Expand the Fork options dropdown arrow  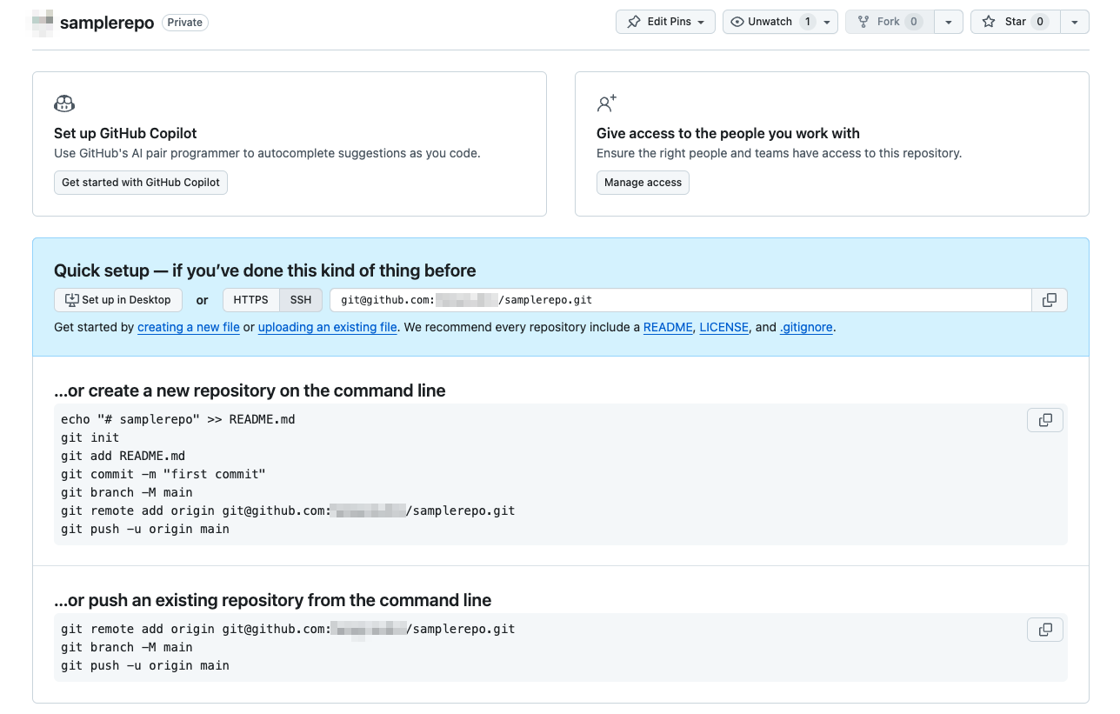949,22
